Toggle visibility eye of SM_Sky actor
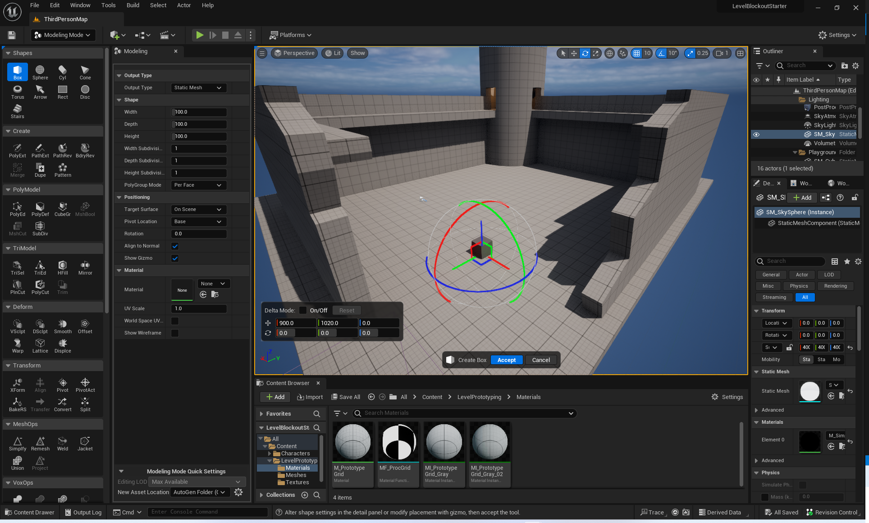869x523 pixels. coord(756,134)
